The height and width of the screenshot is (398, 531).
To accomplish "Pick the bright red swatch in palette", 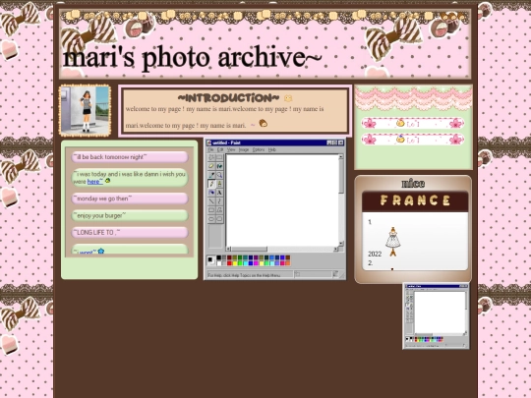I will [229, 263].
